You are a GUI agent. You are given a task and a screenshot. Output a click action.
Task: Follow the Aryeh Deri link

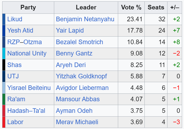pos(71,65)
